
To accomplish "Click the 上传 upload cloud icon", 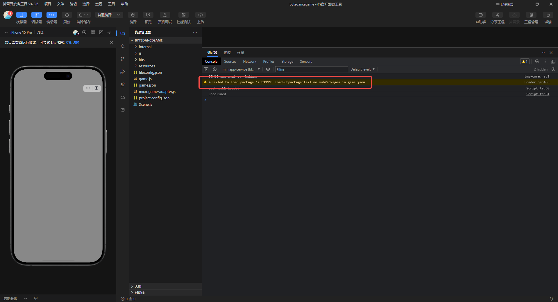I will coord(201,15).
